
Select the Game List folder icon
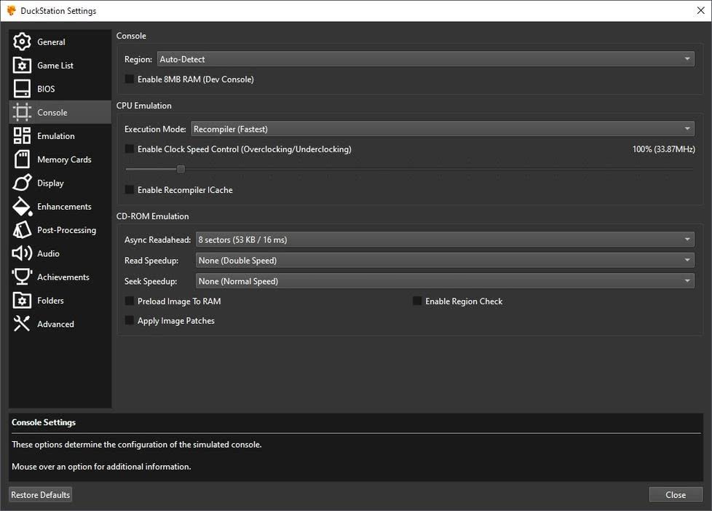pos(22,66)
